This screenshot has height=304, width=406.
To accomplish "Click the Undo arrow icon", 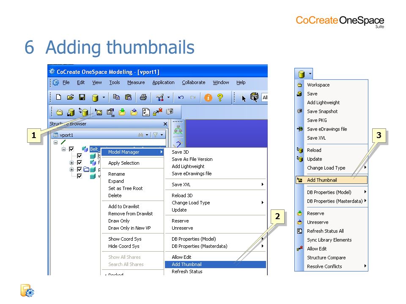I will 181,98.
